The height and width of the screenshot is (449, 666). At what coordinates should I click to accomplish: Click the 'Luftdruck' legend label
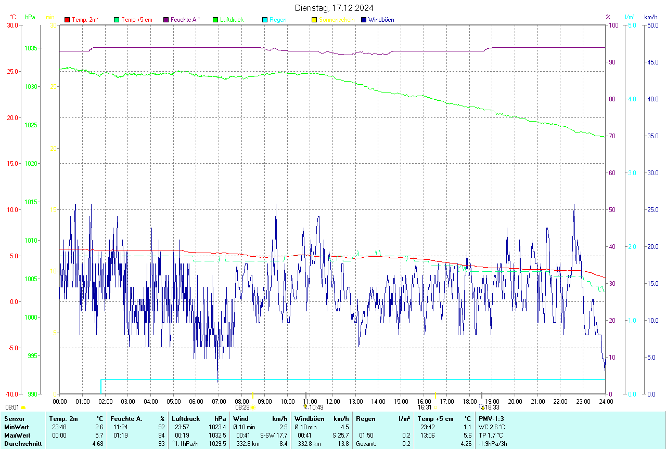tap(232, 20)
